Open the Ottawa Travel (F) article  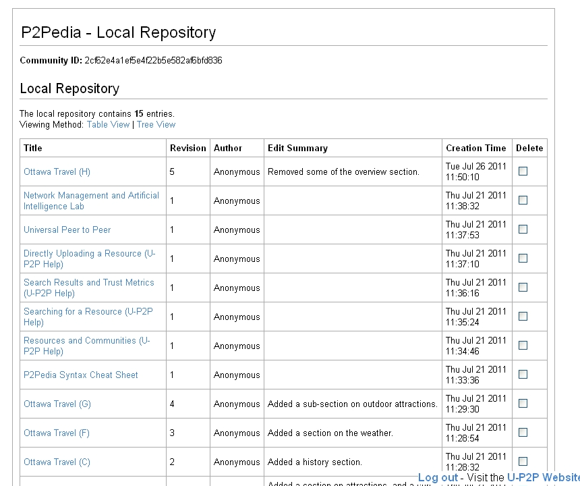[56, 433]
